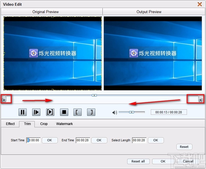Play the selected segment with the bracketed play button
The image size is (206, 169).
(50, 112)
